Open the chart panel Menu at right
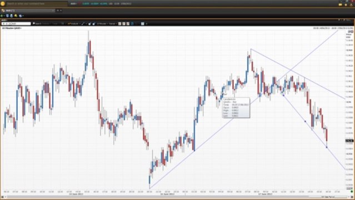355x200 pixels. [x=348, y=20]
